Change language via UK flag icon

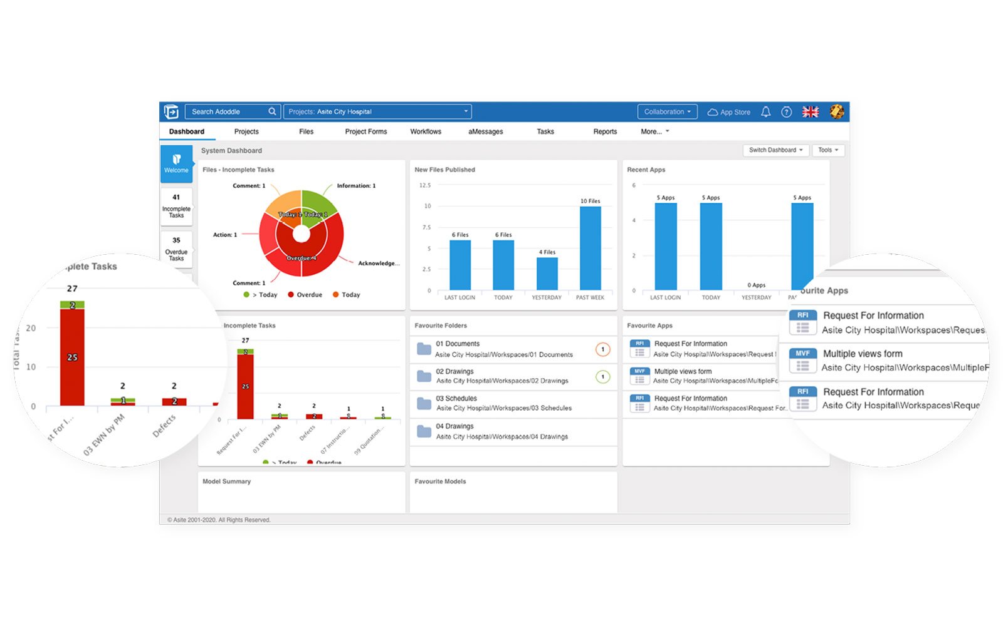(x=811, y=112)
